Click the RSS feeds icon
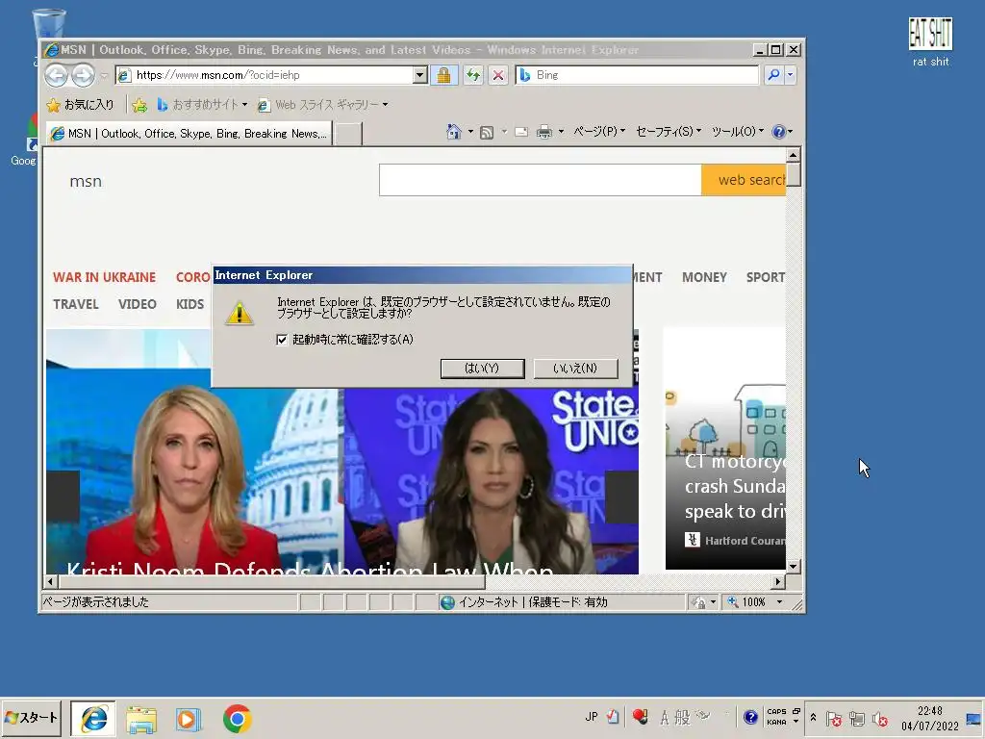 click(x=486, y=132)
